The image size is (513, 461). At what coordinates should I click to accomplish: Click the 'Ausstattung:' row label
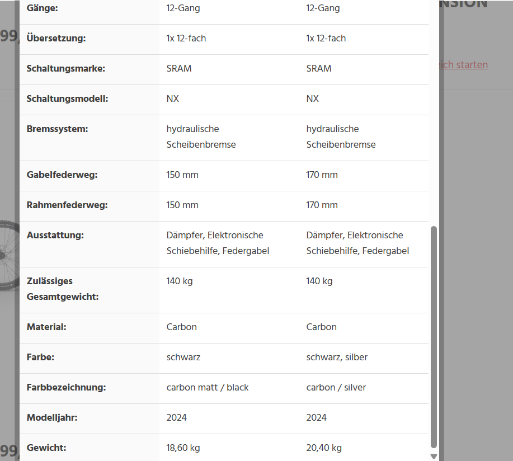(55, 236)
